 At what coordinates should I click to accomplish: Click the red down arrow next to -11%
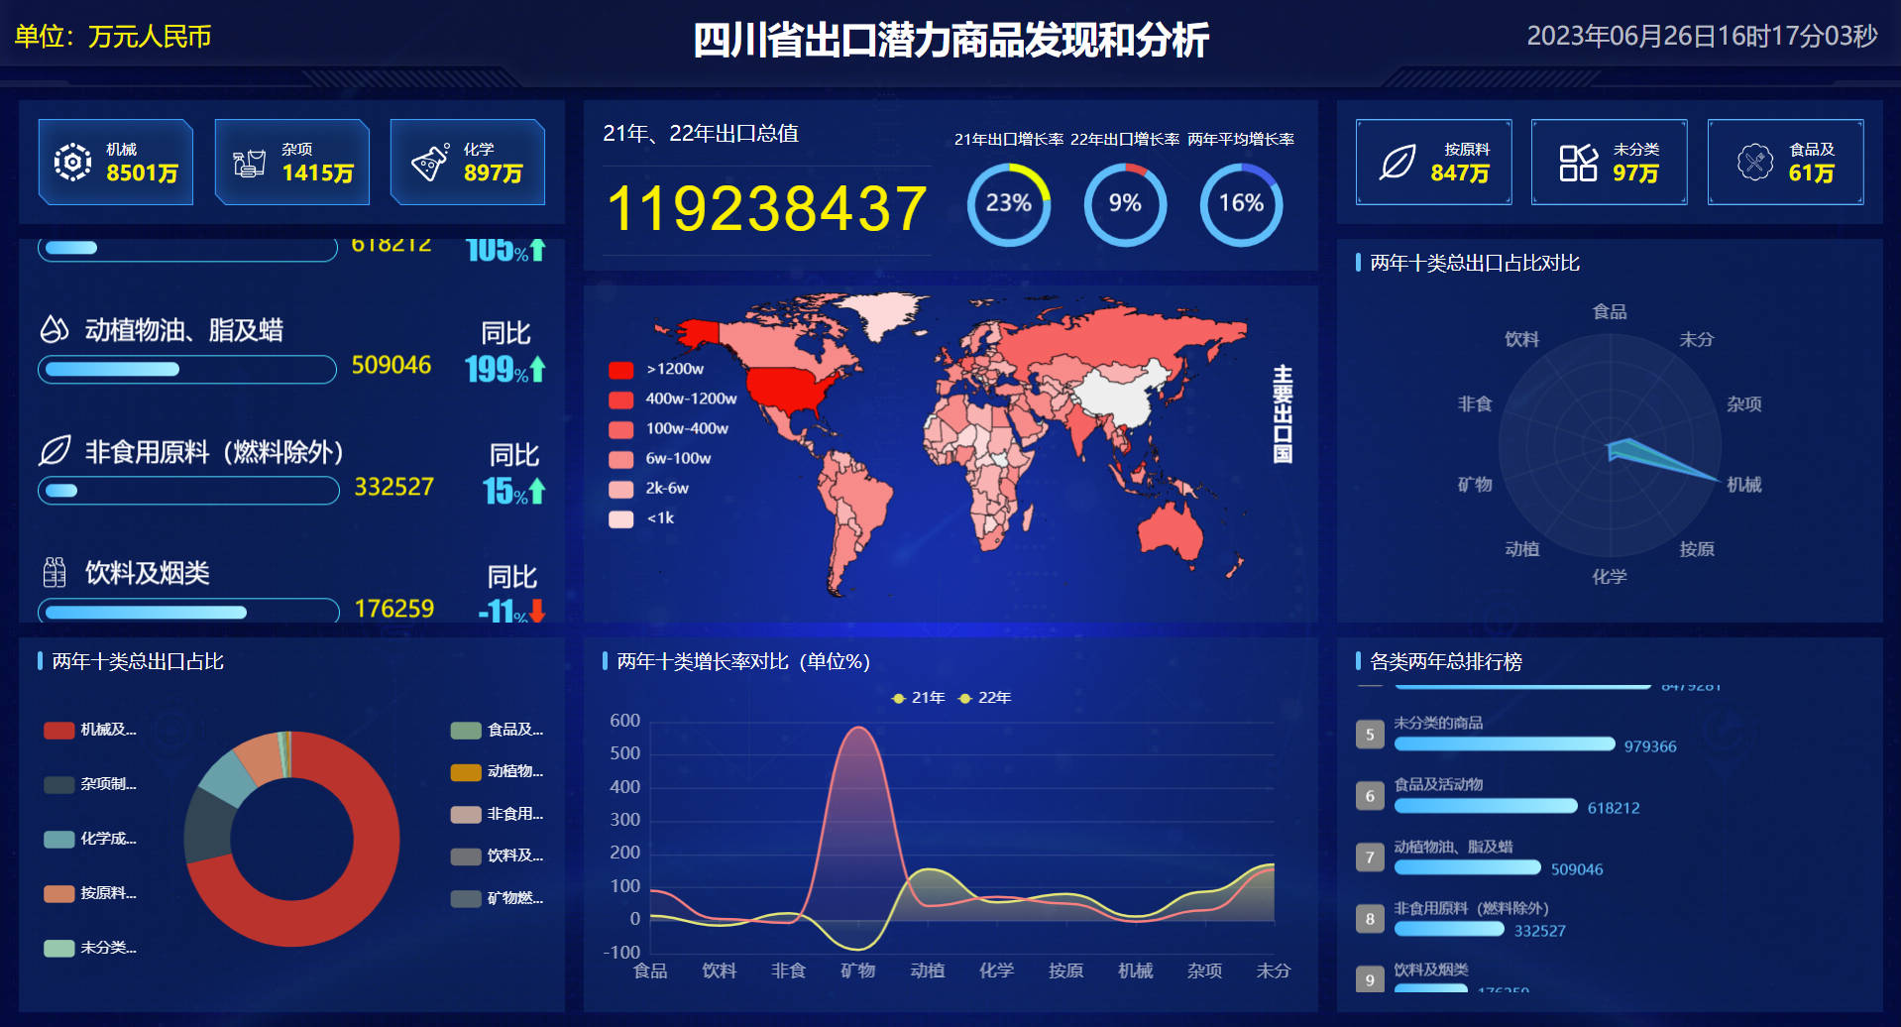[537, 611]
